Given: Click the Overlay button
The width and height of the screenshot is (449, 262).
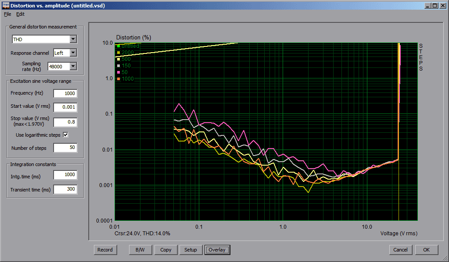Looking at the screenshot, I should point(217,250).
